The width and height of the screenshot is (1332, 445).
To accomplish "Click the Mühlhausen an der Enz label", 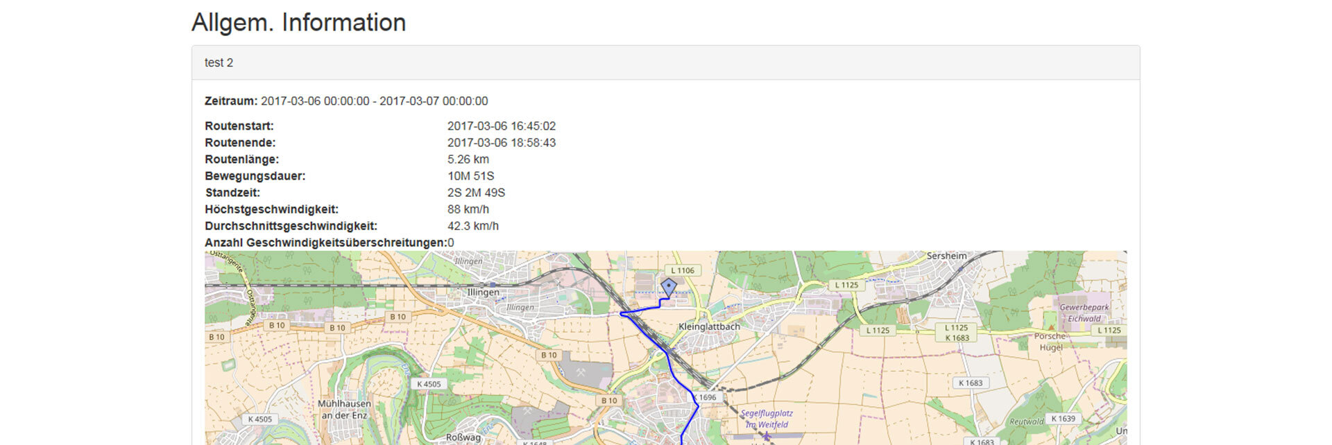I will (344, 409).
